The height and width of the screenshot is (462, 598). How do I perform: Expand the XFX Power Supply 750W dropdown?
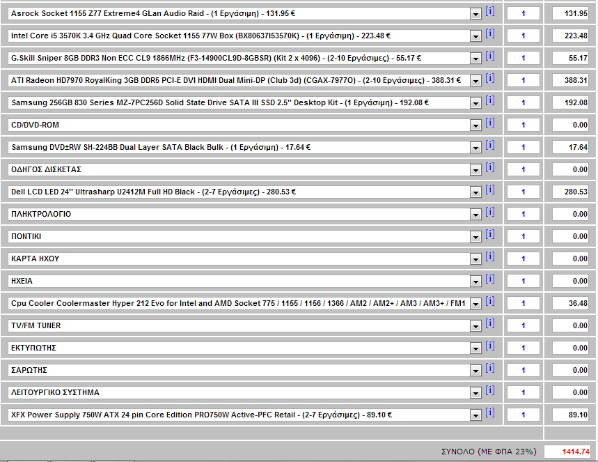[x=475, y=415]
